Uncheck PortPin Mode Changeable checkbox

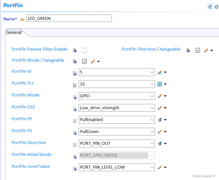click(85, 61)
